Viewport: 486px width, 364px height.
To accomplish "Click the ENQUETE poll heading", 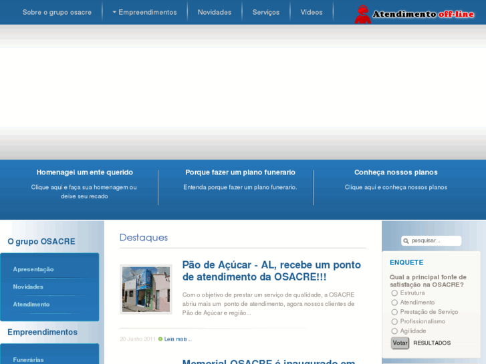I will pyautogui.click(x=406, y=262).
